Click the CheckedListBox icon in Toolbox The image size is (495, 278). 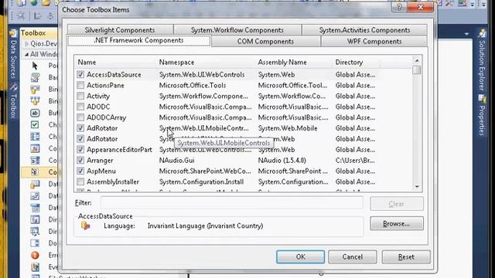click(35, 137)
